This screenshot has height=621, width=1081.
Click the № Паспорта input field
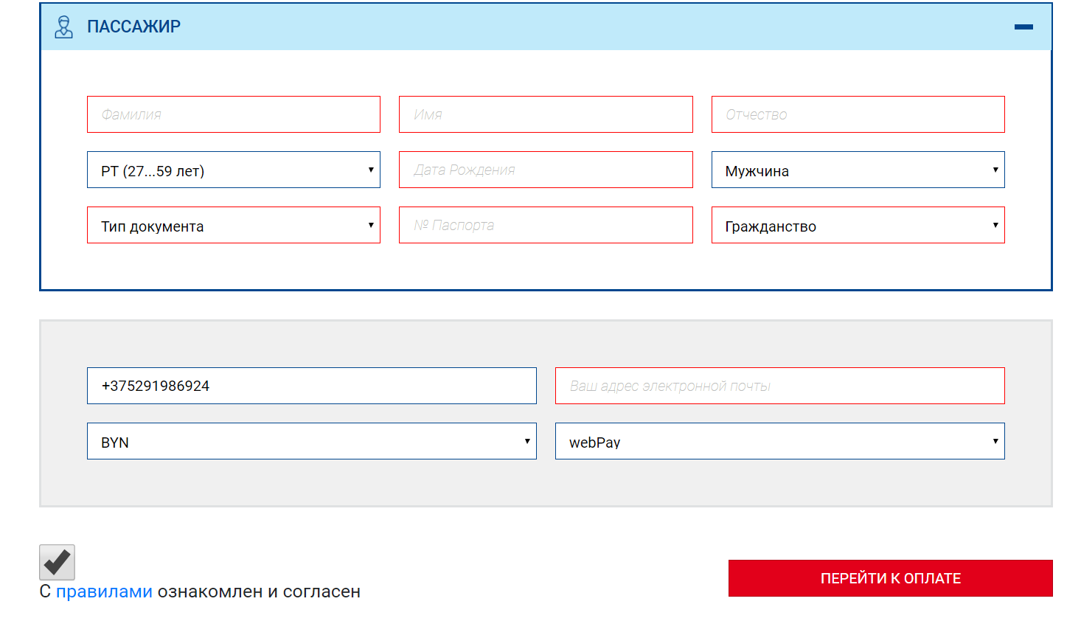(546, 225)
